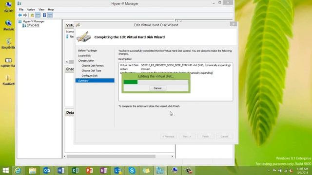Select the Choose Disk Format wizard step
Screen dimensions: 312x175
click(x=93, y=66)
